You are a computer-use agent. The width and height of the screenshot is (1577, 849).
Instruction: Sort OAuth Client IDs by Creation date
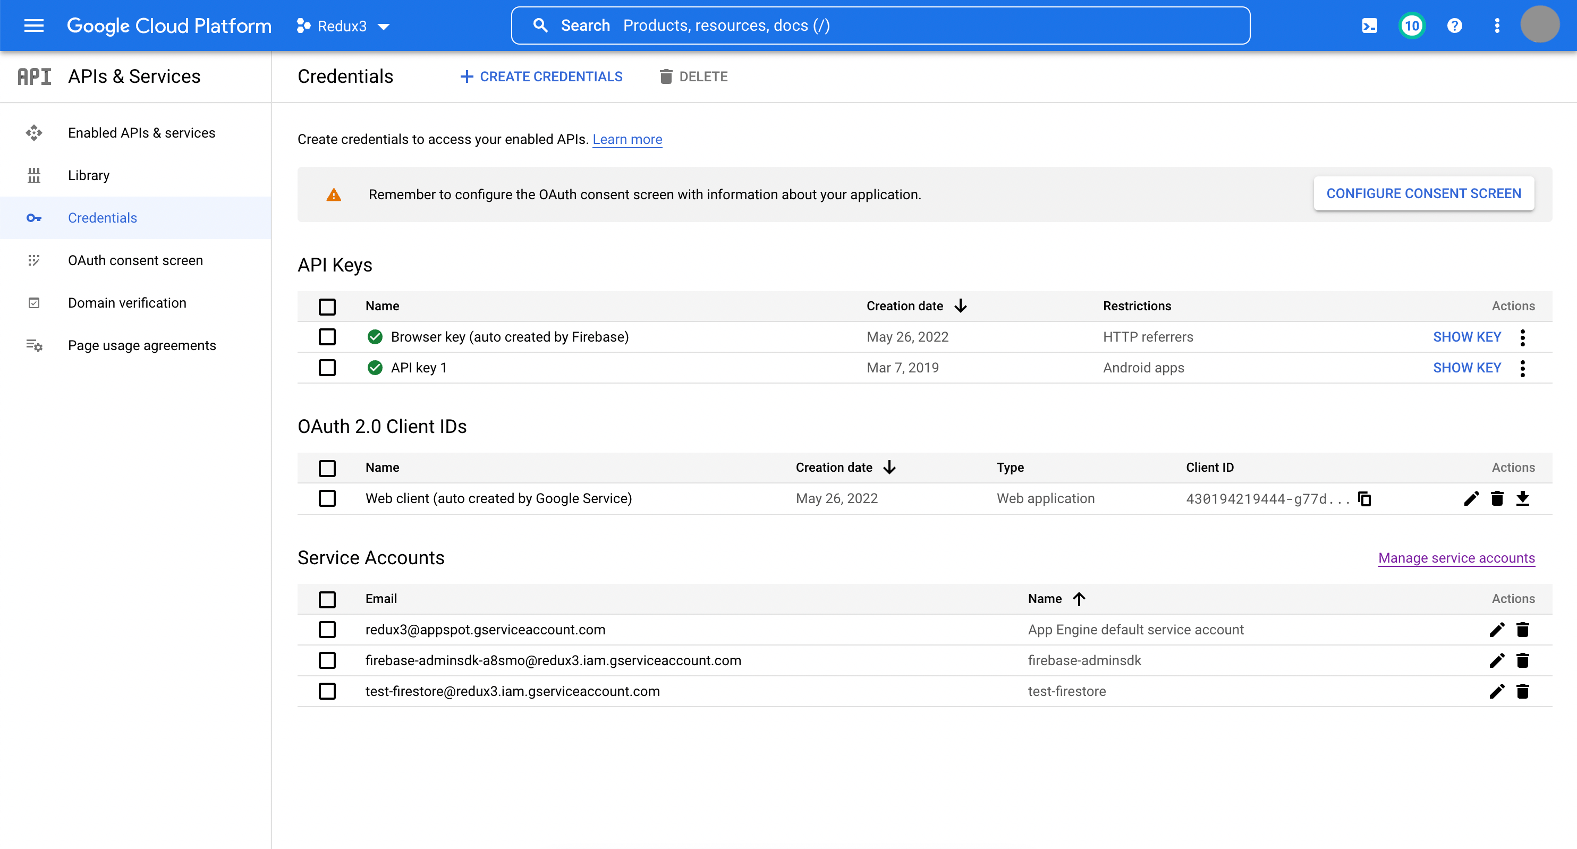click(845, 468)
